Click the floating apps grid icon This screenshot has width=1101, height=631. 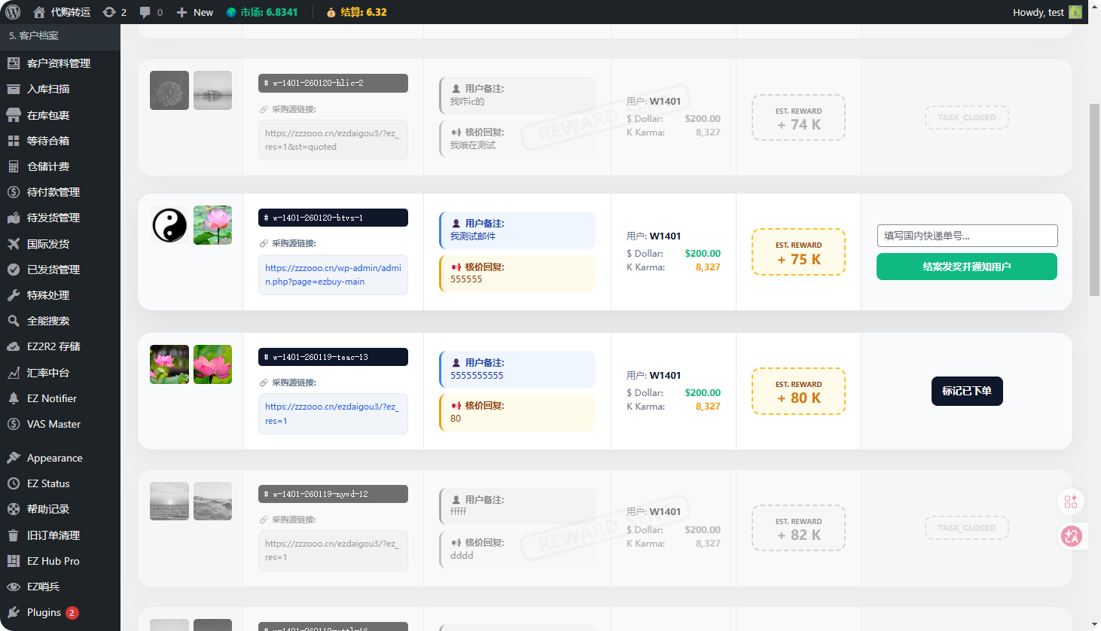1071,501
